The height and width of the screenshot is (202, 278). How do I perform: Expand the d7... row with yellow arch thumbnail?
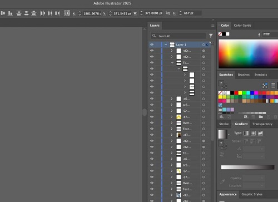click(172, 117)
